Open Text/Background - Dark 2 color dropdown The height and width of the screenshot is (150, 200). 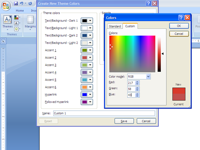tap(90, 35)
